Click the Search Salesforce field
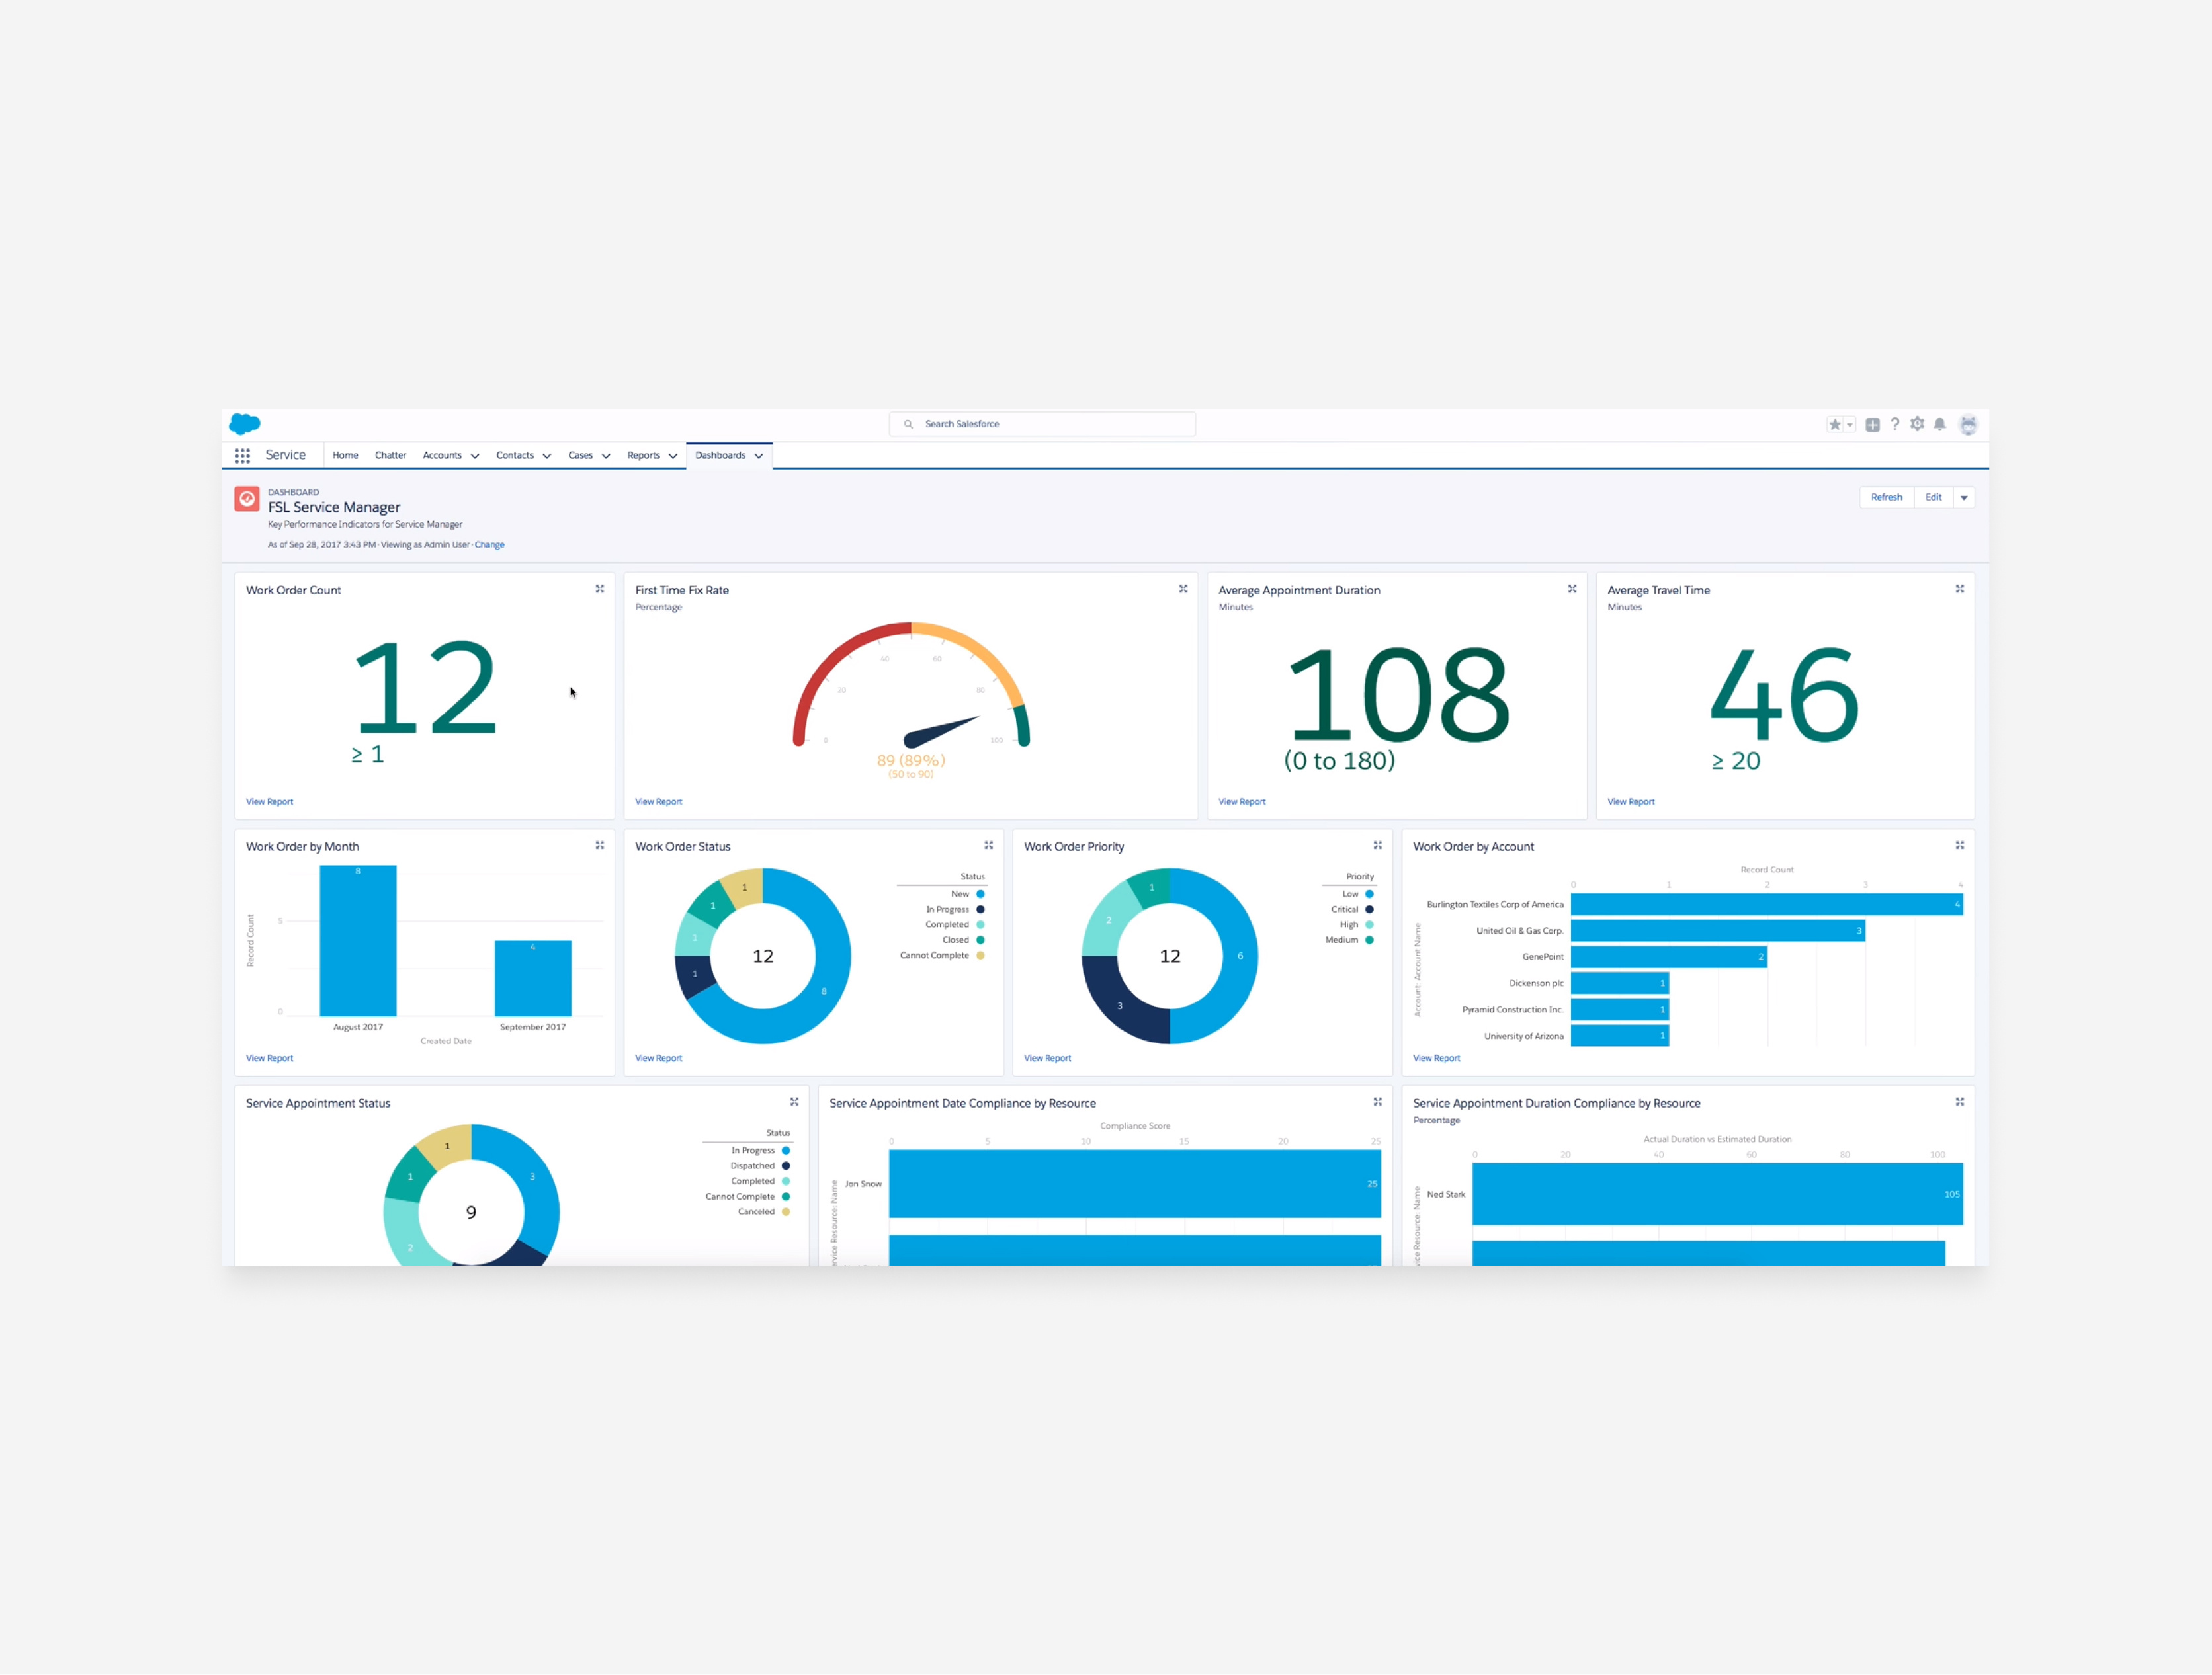The image size is (2212, 1675). click(x=1042, y=424)
